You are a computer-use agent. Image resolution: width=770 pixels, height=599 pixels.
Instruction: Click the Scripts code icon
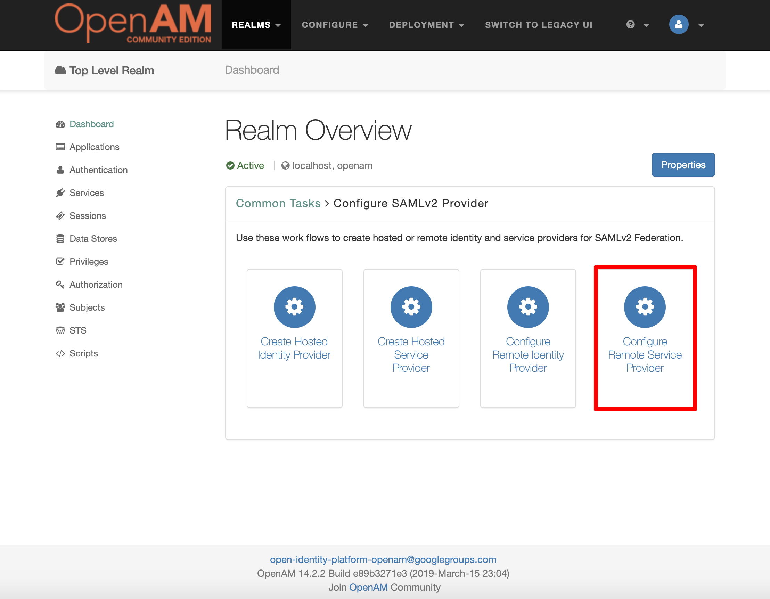pyautogui.click(x=60, y=354)
